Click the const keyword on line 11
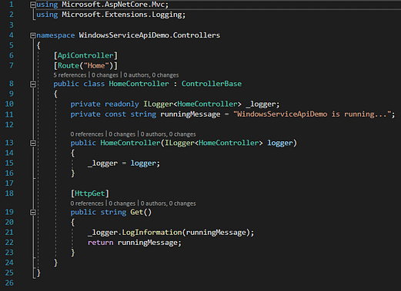The height and width of the screenshot is (291, 401). click(x=115, y=114)
